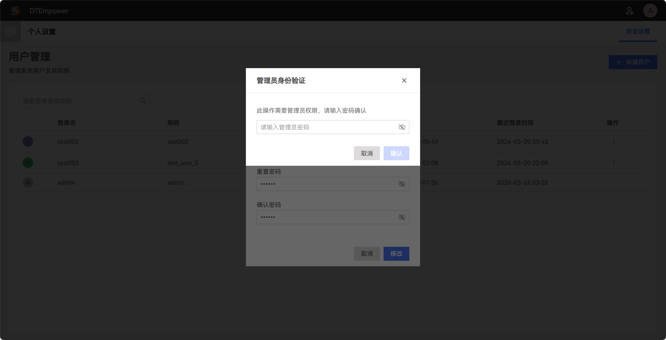
Task: Click the 最近登录时间 column header
Action: (x=515, y=123)
